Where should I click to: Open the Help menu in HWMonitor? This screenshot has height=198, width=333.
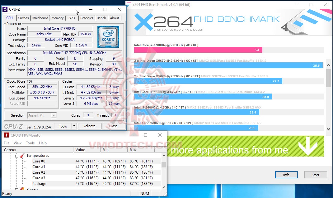pyautogui.click(x=43, y=143)
